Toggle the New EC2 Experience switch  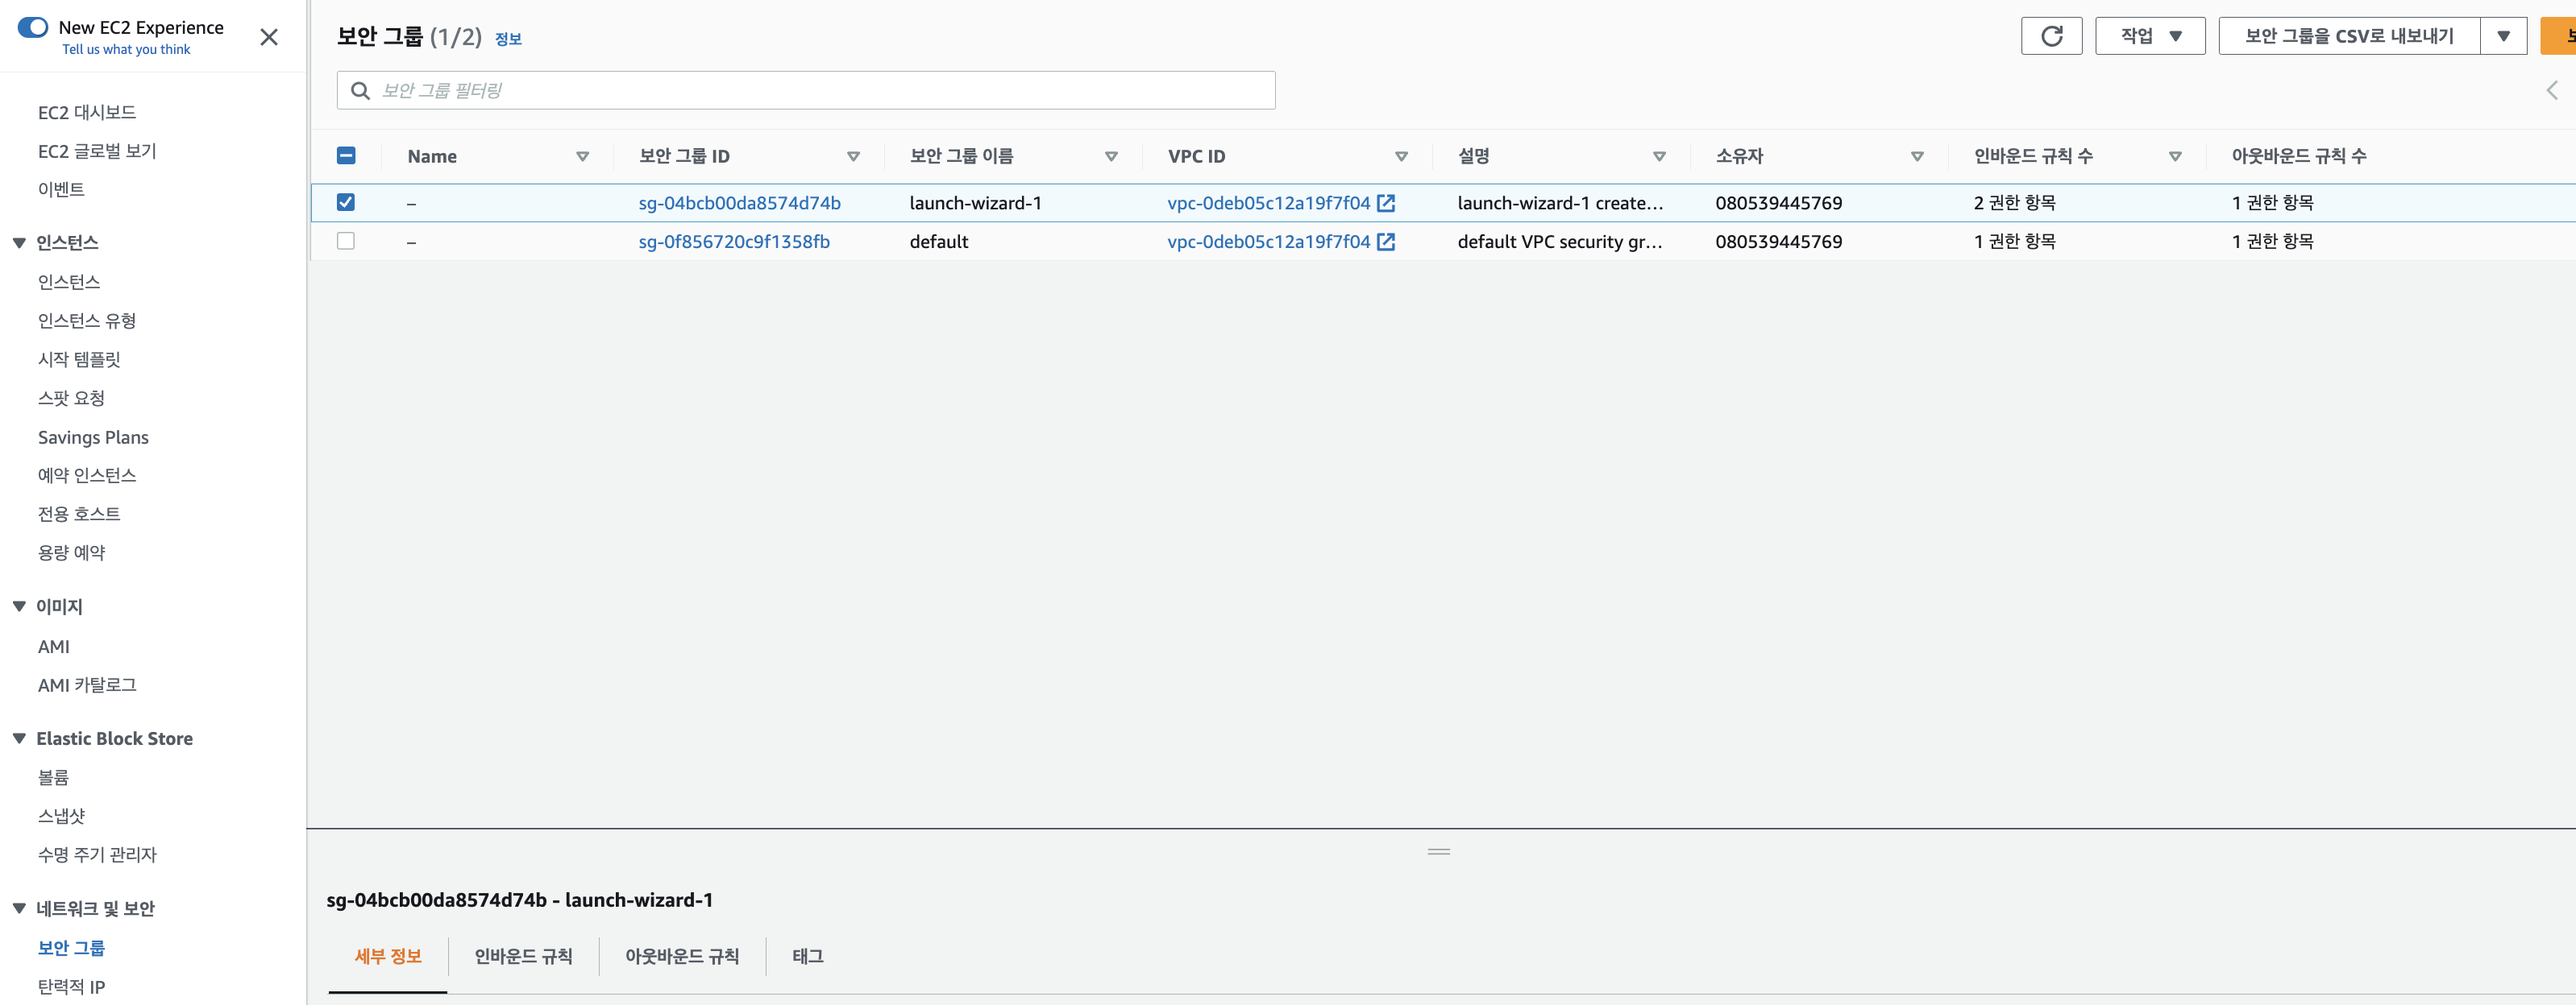33,27
